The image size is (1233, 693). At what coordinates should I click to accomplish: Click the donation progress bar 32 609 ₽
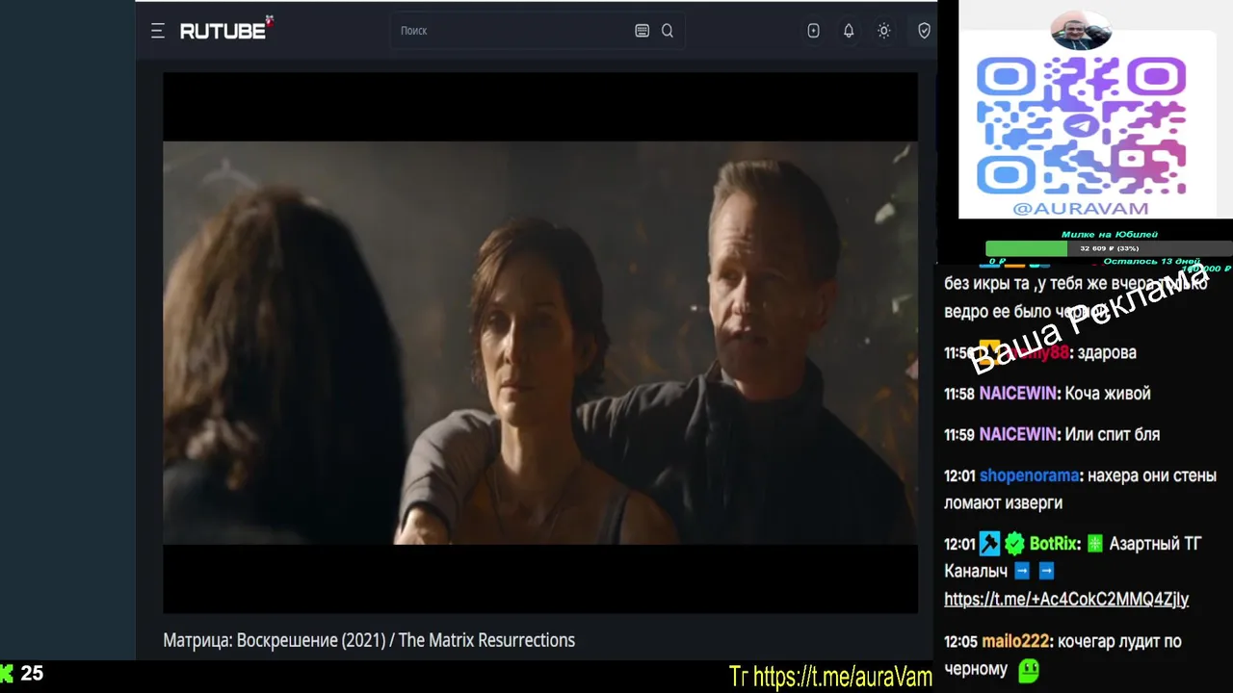[x=1109, y=248]
